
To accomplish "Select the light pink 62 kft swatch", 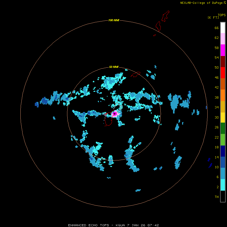I will (x=223, y=39).
